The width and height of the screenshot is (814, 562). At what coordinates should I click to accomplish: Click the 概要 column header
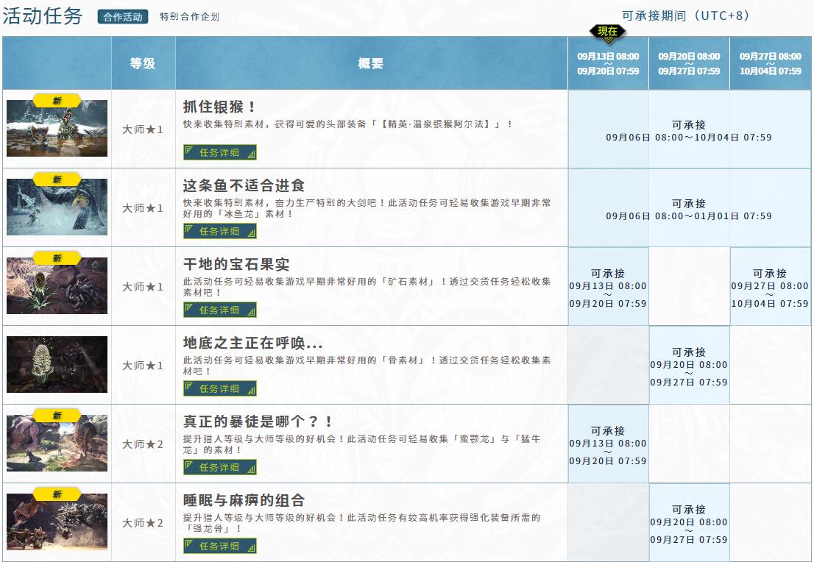pos(371,64)
